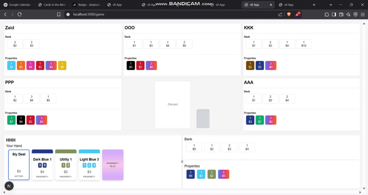Click HHH's bank card showing 2 $3
The width and height of the screenshot is (368, 195).
pyautogui.click(x=229, y=147)
